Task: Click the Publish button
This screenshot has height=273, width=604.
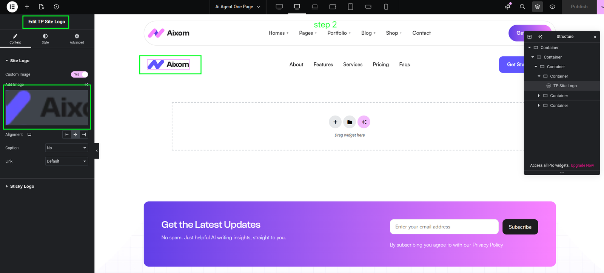Action: pyautogui.click(x=579, y=7)
